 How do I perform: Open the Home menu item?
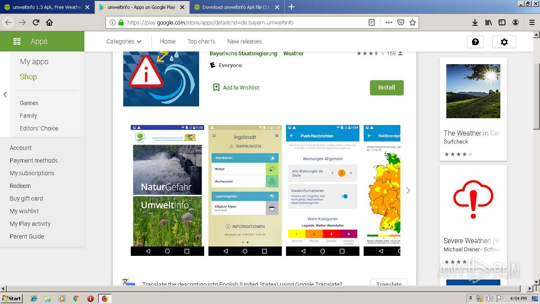point(167,41)
